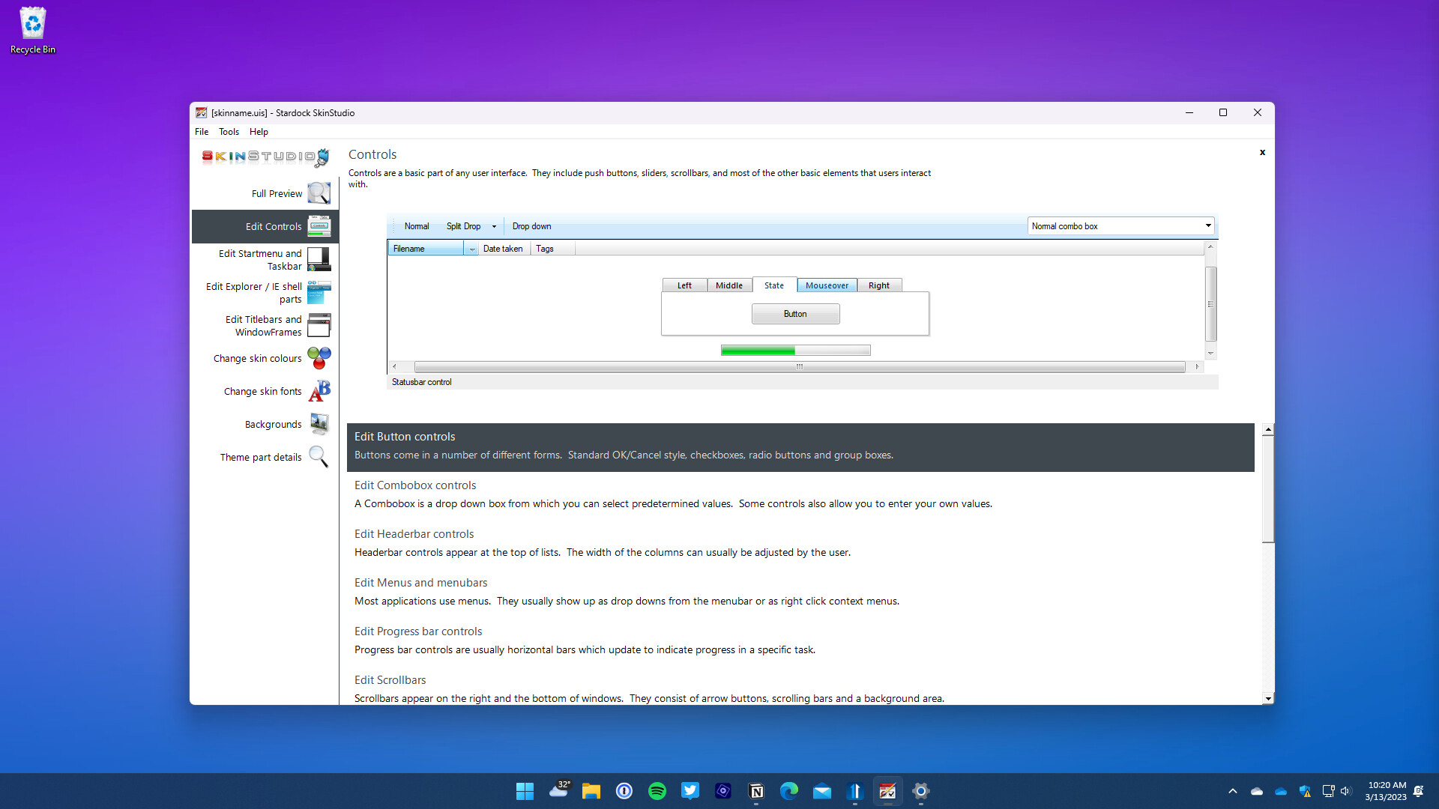The width and height of the screenshot is (1439, 809).
Task: Select the Right state tab
Action: [878, 285]
